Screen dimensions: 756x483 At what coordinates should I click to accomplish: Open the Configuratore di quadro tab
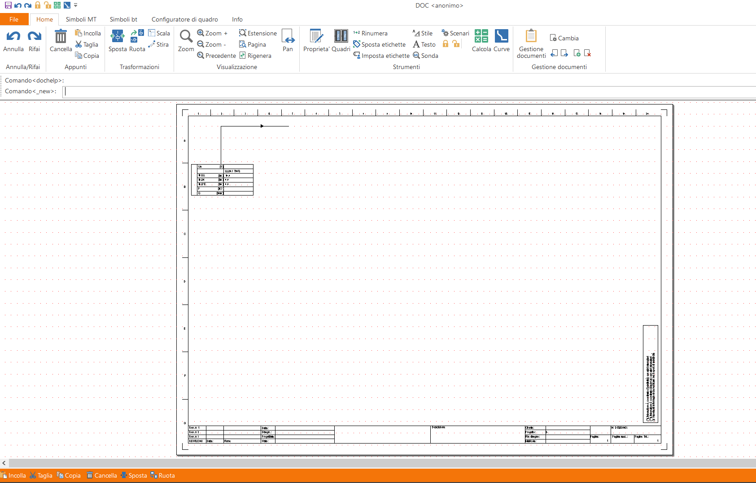pyautogui.click(x=184, y=19)
